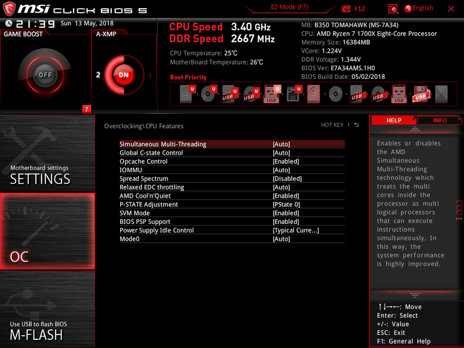Select the UEFI USB CD/DVD boot icon

(x=251, y=94)
